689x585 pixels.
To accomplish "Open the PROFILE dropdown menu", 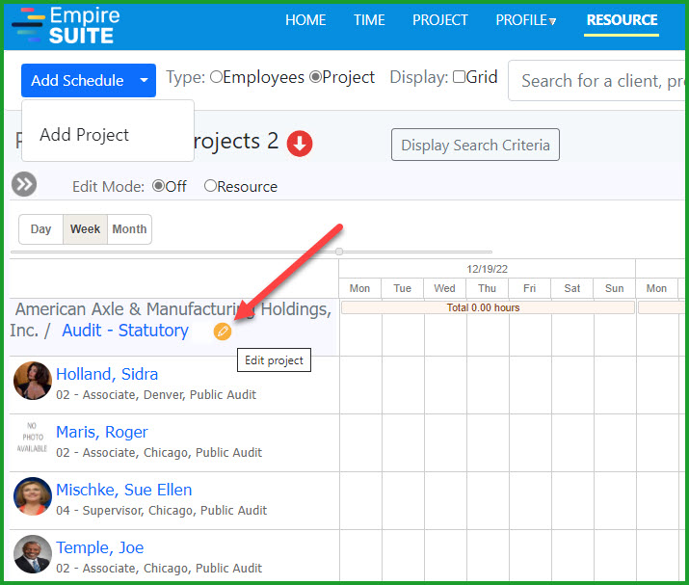I will pos(525,20).
